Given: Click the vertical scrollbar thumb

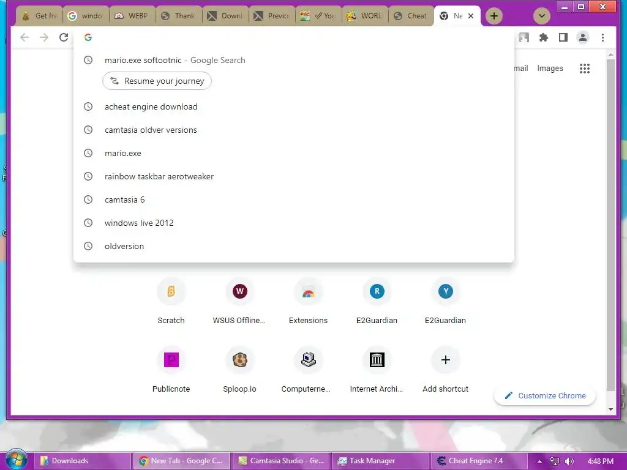Looking at the screenshot, I should pyautogui.click(x=610, y=225).
